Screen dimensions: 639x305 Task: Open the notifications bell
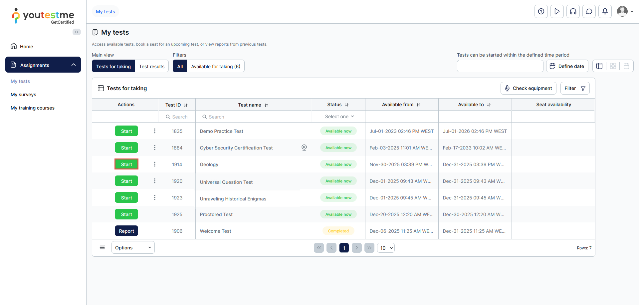pos(605,12)
